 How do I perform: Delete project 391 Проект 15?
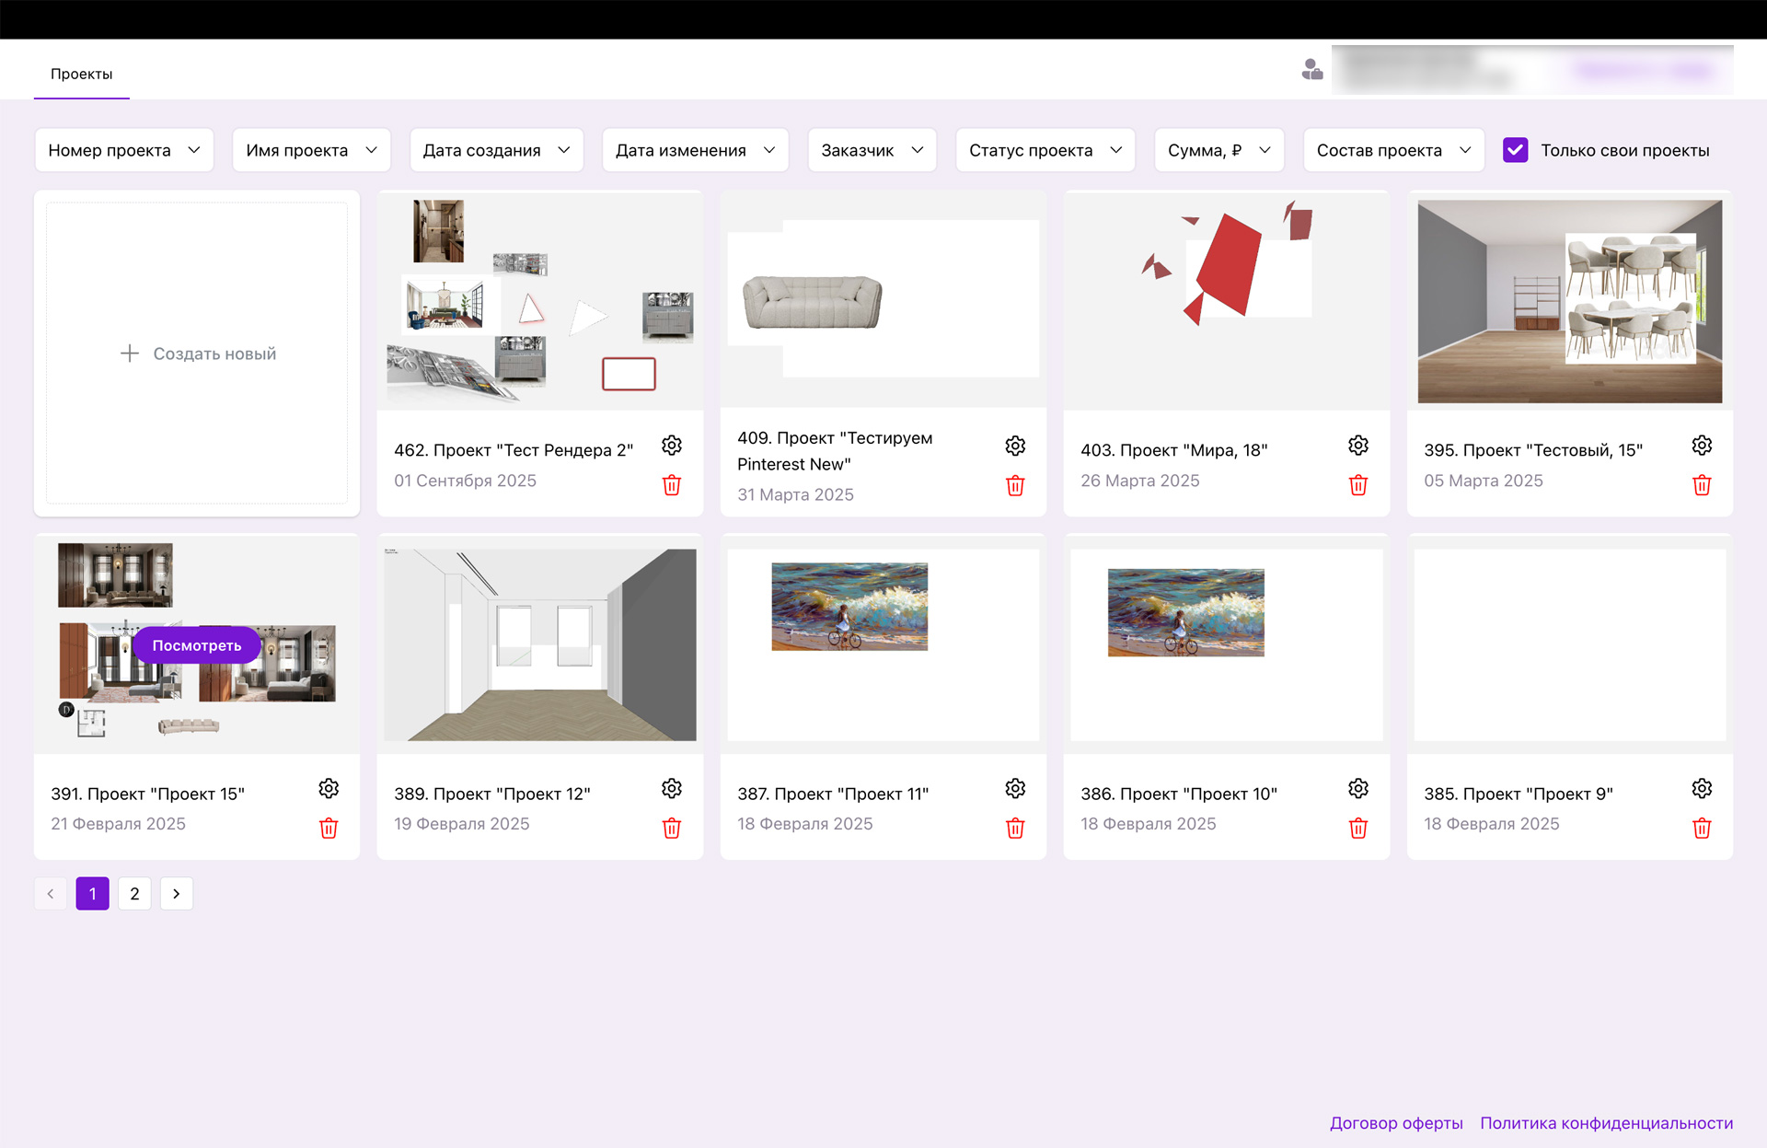[x=329, y=829]
